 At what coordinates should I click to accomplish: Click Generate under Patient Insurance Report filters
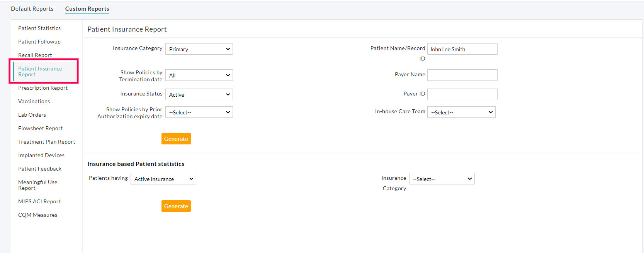tap(176, 139)
